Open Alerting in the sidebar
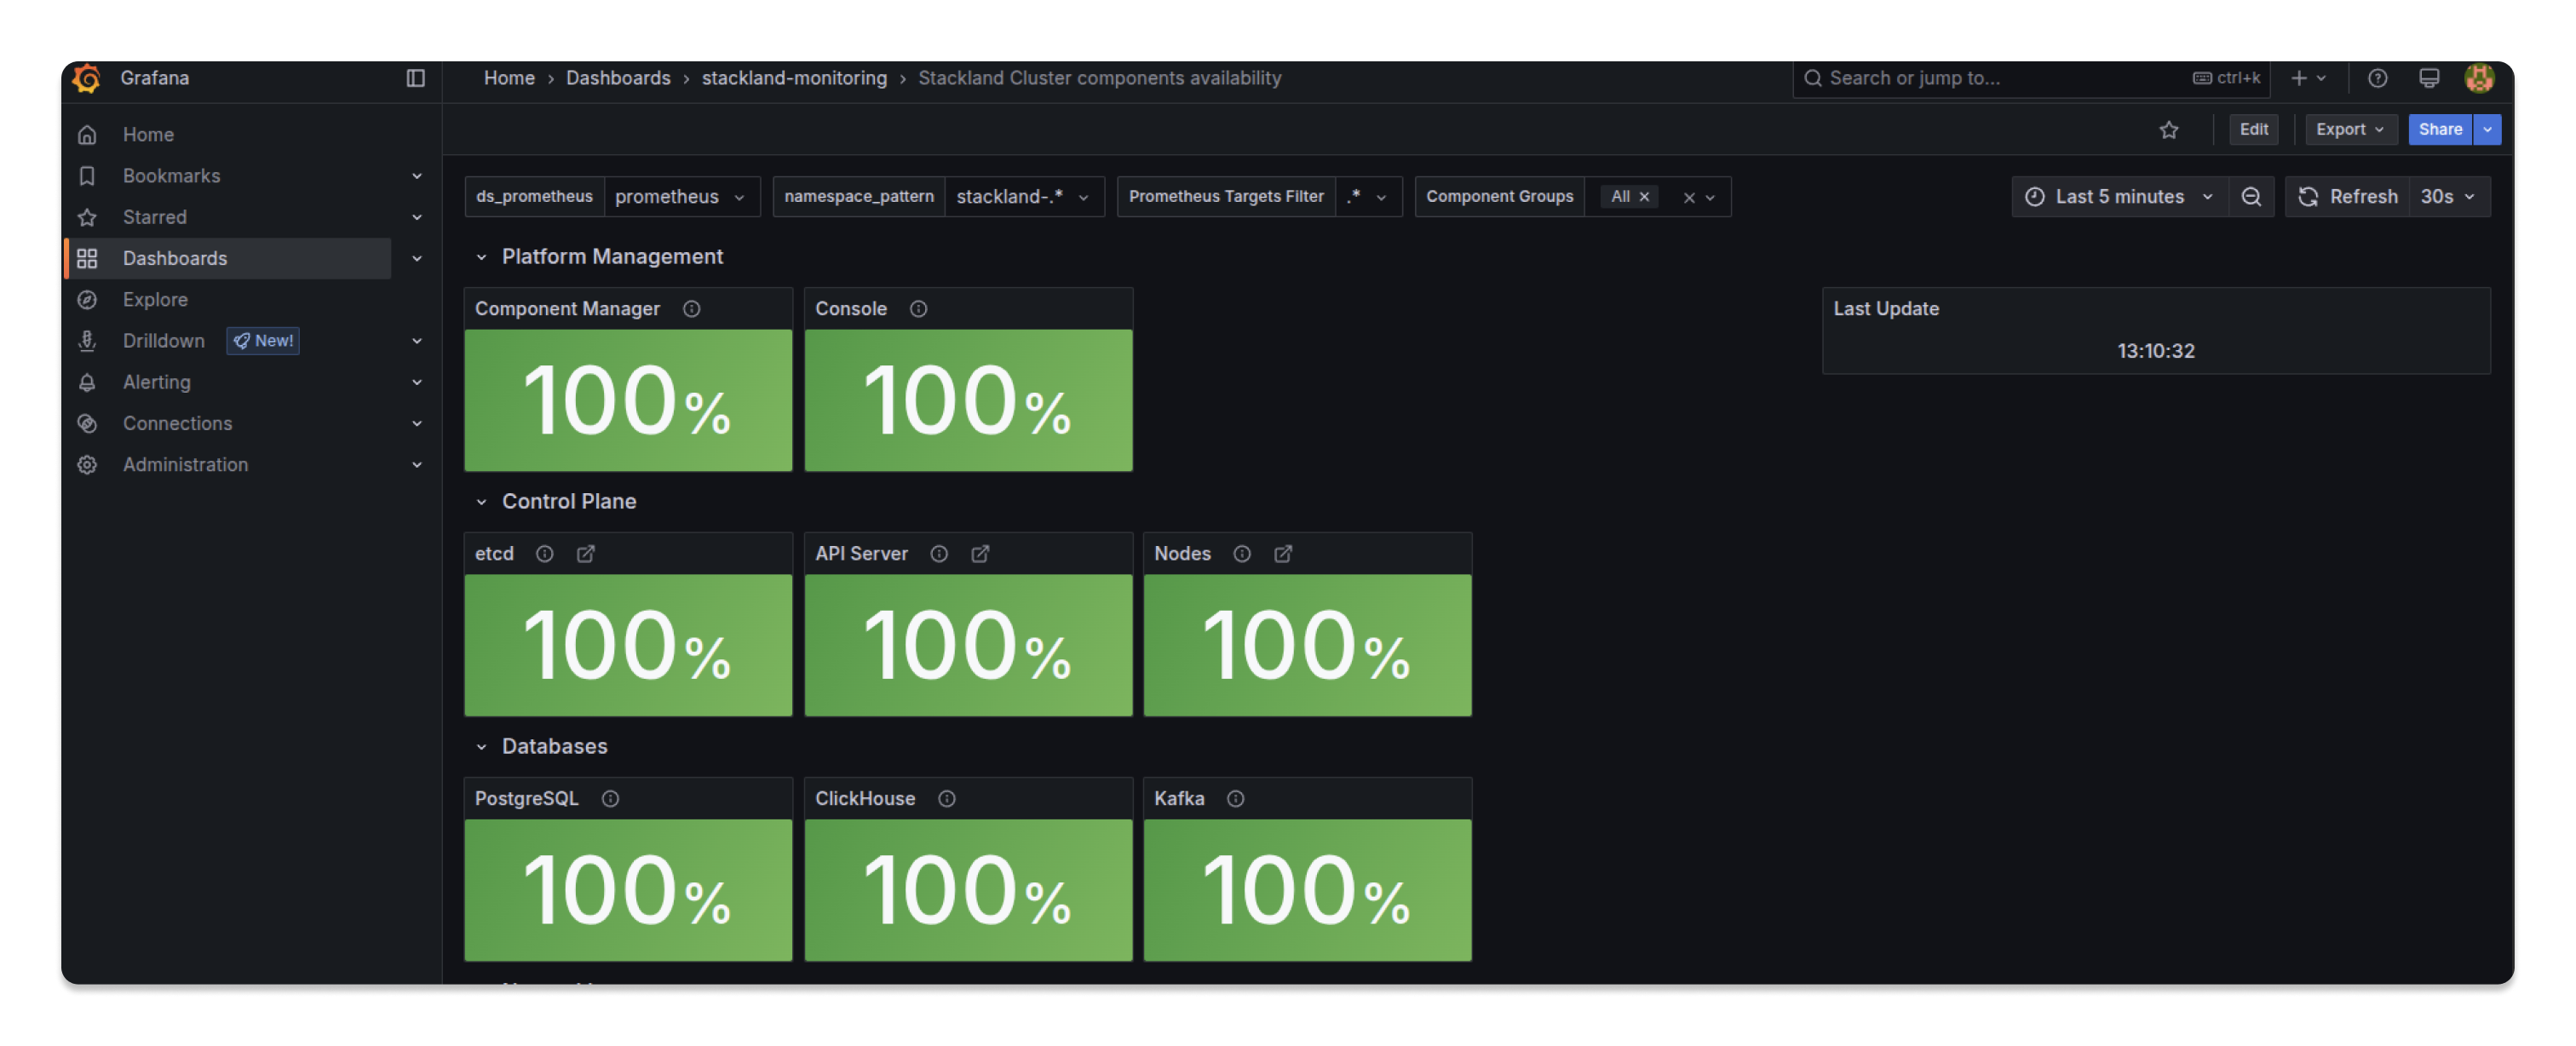 coord(156,382)
